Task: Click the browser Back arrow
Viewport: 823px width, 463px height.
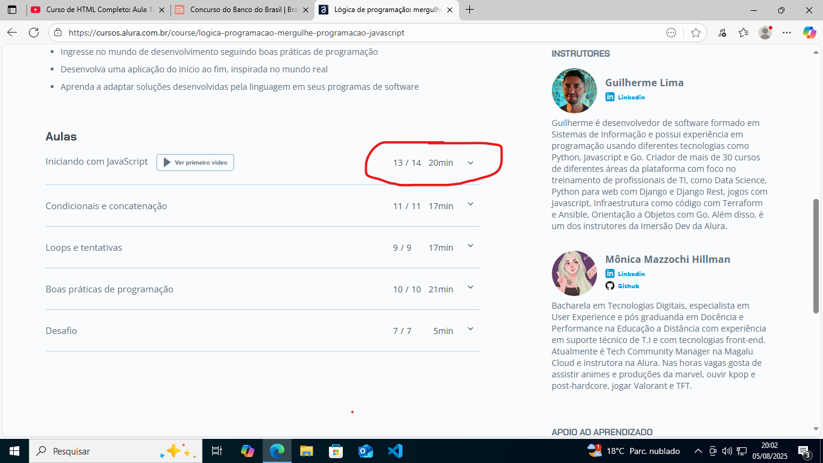Action: click(x=12, y=33)
